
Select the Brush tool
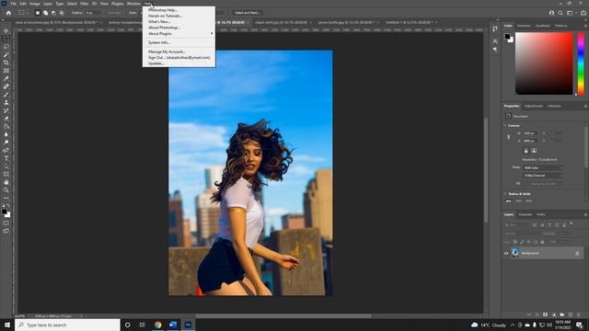tap(6, 95)
